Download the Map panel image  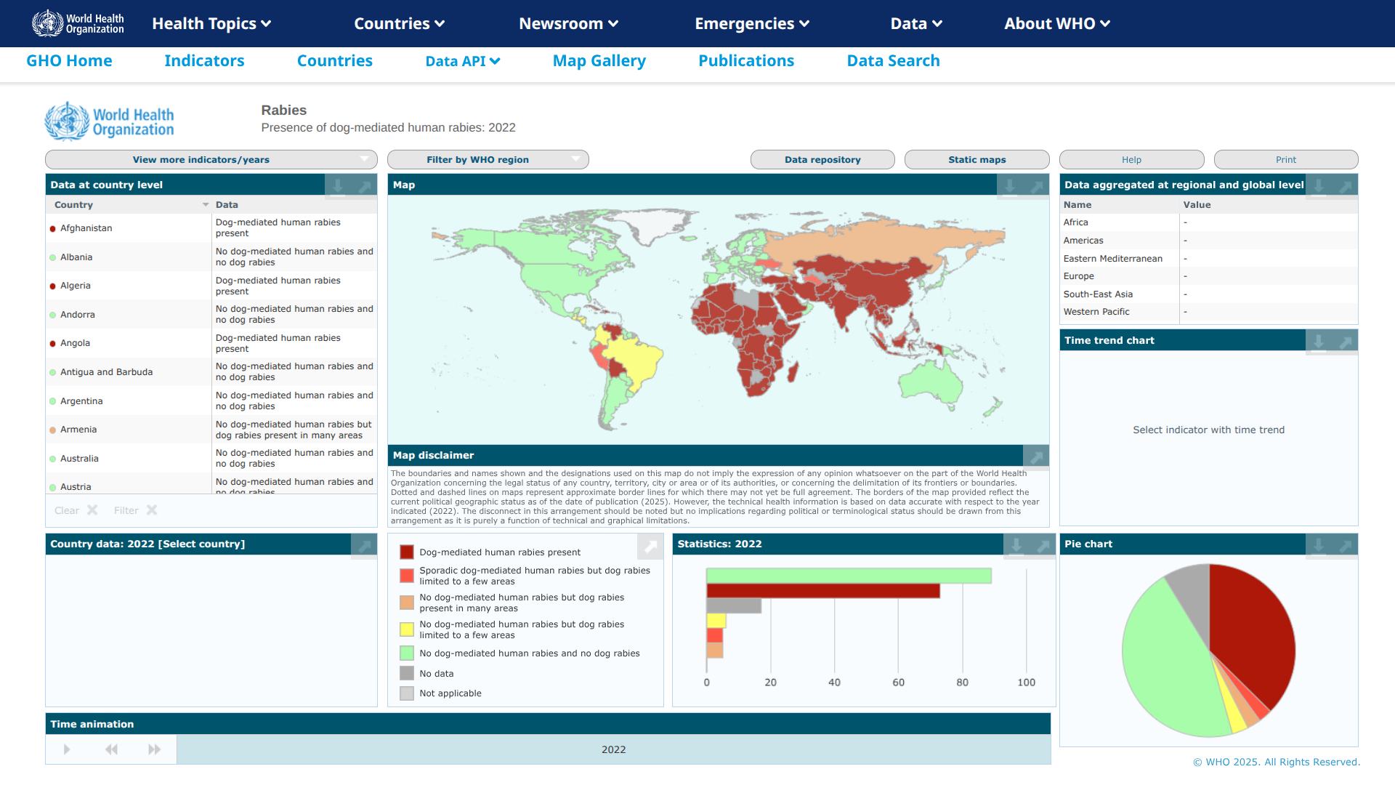pyautogui.click(x=1010, y=186)
